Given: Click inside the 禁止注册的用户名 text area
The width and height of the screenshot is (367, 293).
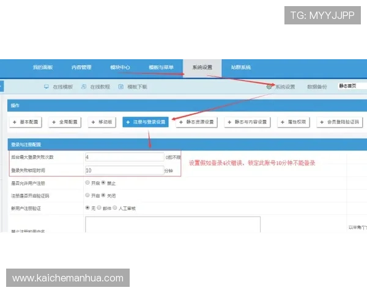Looking at the screenshot, I should pyautogui.click(x=172, y=224).
